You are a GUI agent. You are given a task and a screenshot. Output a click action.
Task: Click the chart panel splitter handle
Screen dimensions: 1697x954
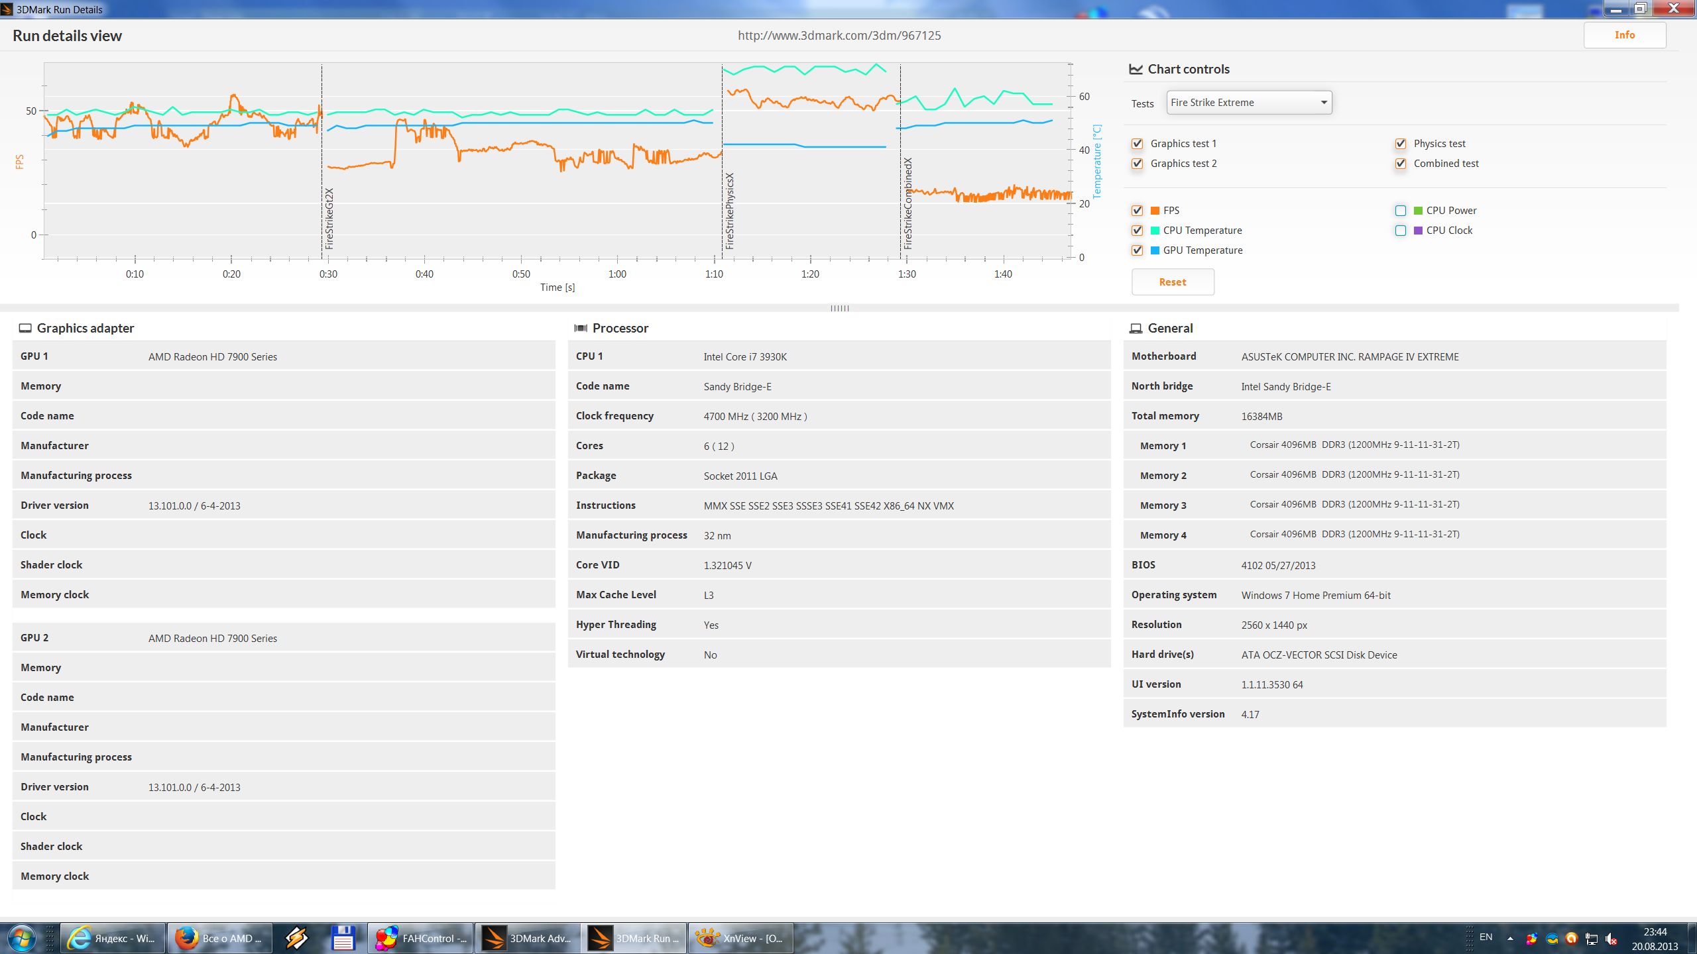click(839, 308)
